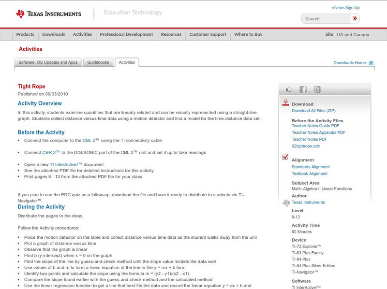Open Teacher Notes Appendix PDF
The height and width of the screenshot is (289, 387).
(318, 133)
